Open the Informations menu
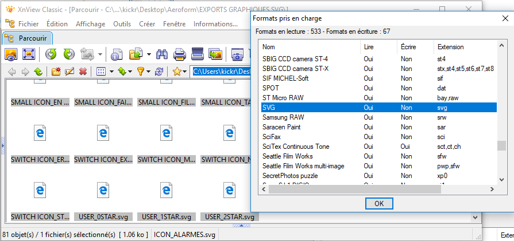 [215, 24]
